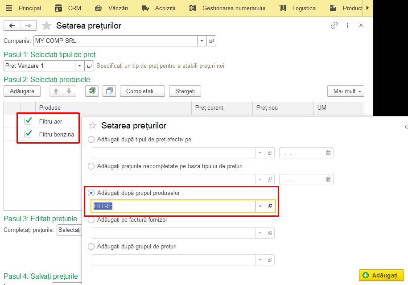Uncheck all products icon button
This screenshot has height=285, width=408.
click(109, 91)
